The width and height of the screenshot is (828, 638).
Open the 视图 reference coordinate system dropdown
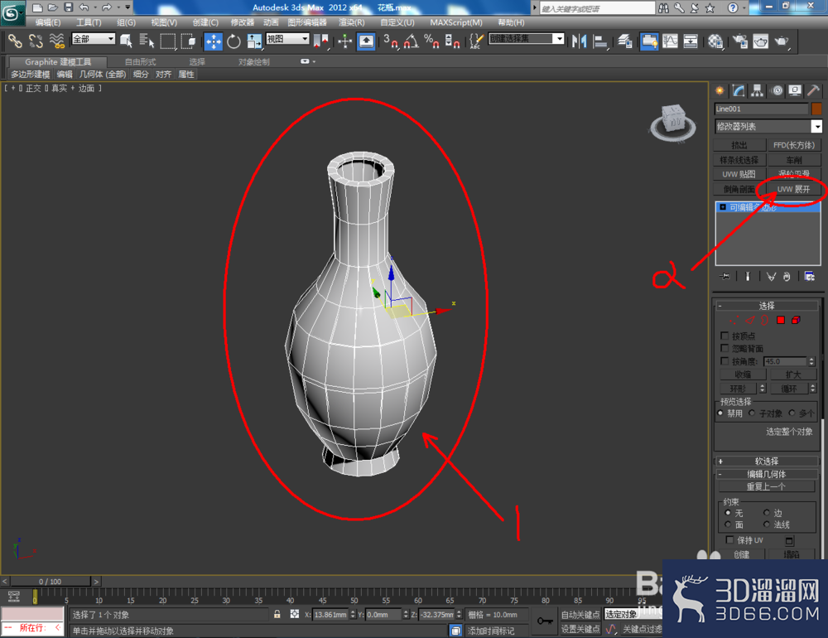pyautogui.click(x=287, y=39)
